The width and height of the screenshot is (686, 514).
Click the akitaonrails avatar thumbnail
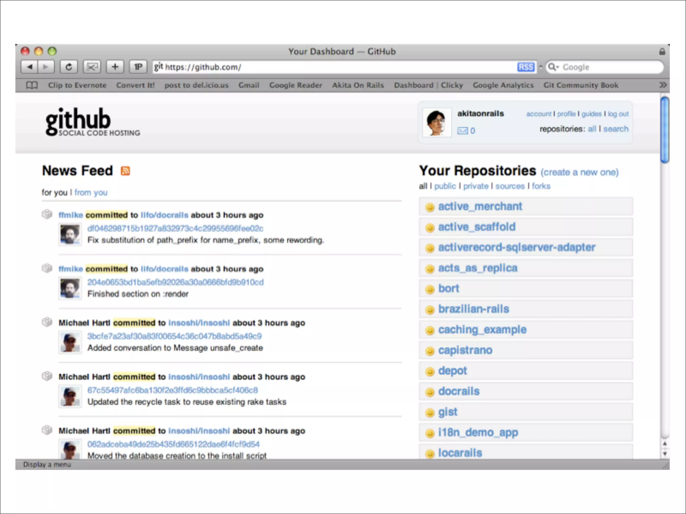coord(436,122)
